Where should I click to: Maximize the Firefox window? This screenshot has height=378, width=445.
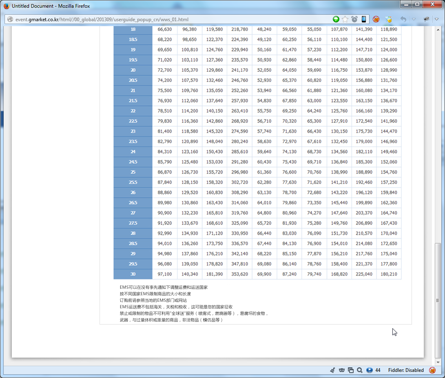[417, 4]
